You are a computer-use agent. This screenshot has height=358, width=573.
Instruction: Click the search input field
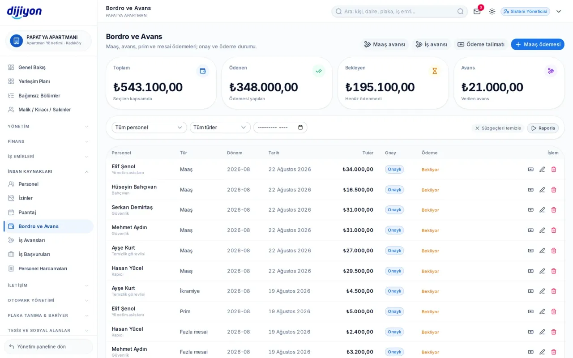coord(400,11)
